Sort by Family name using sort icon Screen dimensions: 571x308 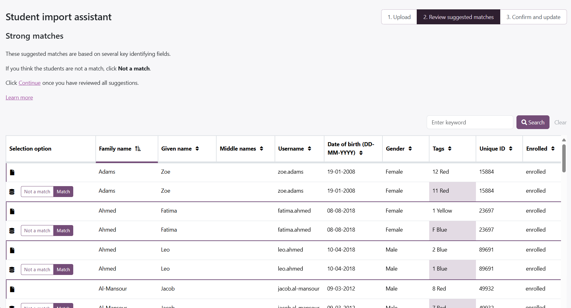[x=138, y=149]
